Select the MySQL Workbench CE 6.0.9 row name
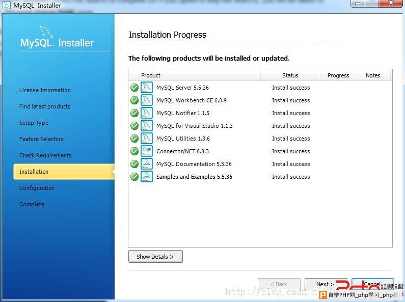Image resolution: width=405 pixels, height=302 pixels. 192,100
